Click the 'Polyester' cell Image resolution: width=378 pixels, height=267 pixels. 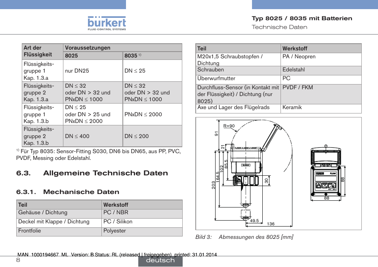coord(142,231)
